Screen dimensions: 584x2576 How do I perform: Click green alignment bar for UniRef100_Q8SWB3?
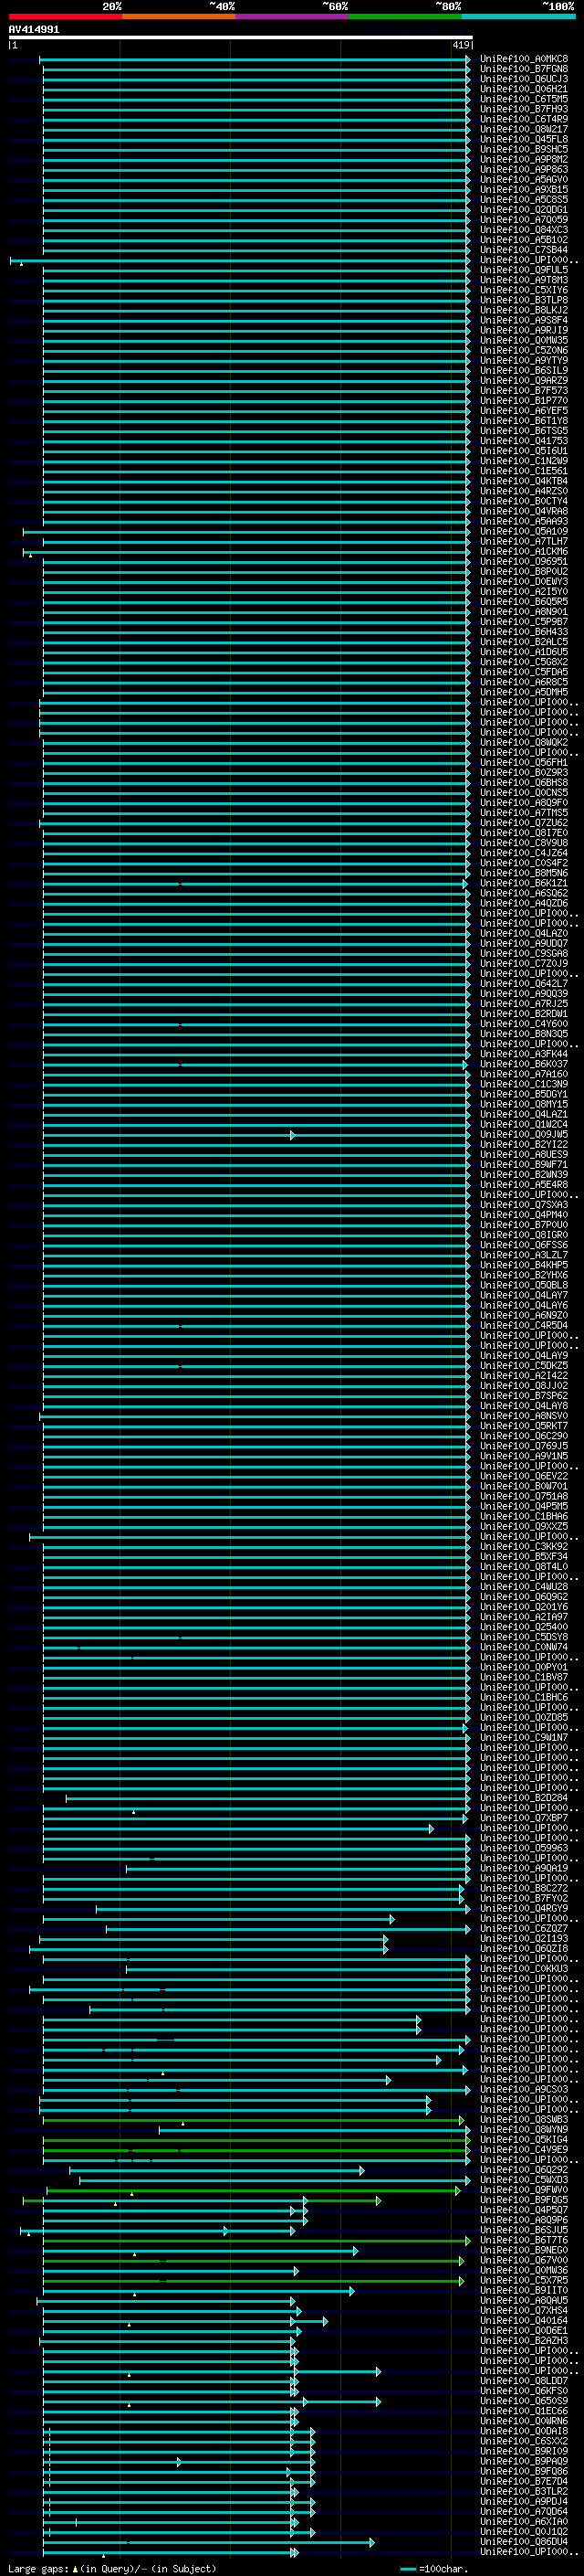click(x=252, y=2120)
